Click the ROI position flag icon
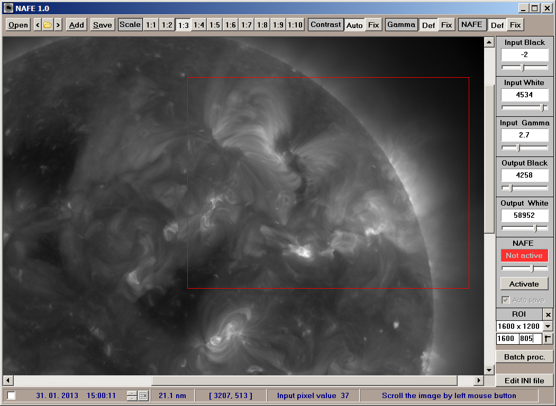This screenshot has height=406, width=556. point(548,339)
